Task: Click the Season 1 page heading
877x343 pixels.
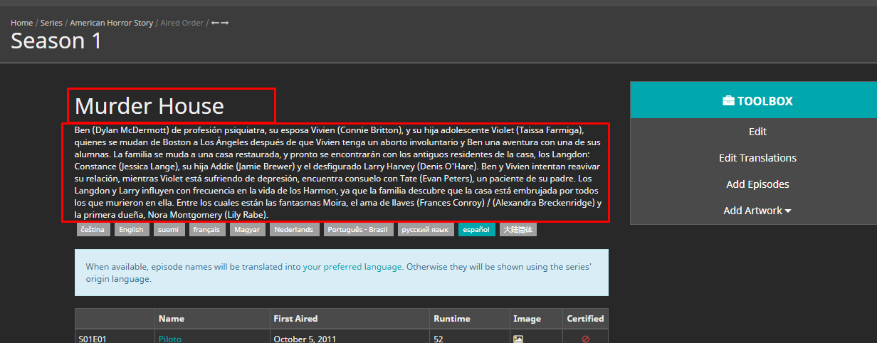Action: pyautogui.click(x=56, y=41)
